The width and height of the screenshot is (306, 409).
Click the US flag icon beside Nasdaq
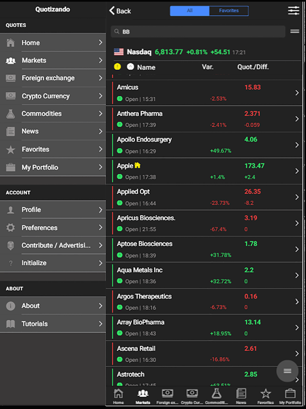[118, 52]
